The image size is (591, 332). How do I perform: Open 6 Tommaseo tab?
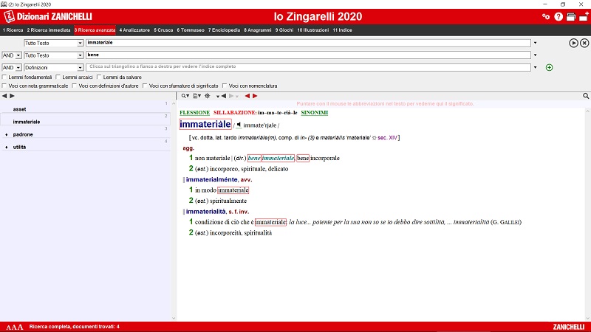point(191,30)
